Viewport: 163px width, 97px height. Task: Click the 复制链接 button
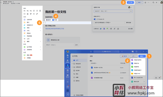(x=128, y=23)
